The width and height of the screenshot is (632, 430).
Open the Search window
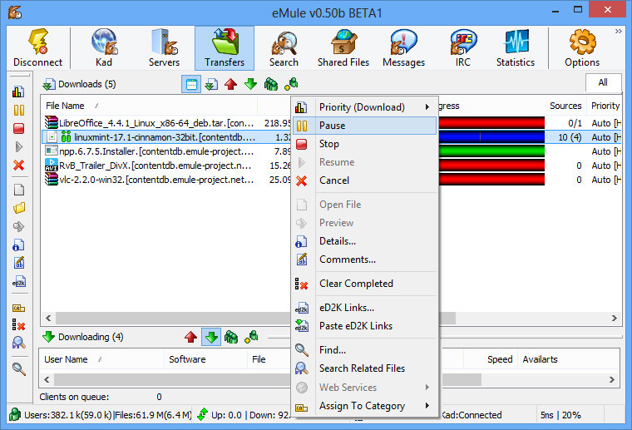pyautogui.click(x=284, y=48)
